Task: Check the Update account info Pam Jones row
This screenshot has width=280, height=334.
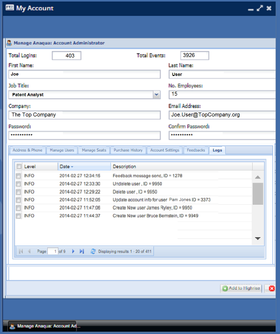Action: pos(19,200)
